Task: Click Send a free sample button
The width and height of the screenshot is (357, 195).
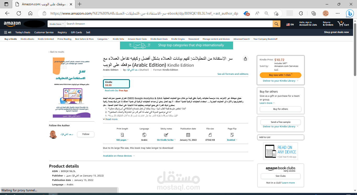Action: pos(280,122)
